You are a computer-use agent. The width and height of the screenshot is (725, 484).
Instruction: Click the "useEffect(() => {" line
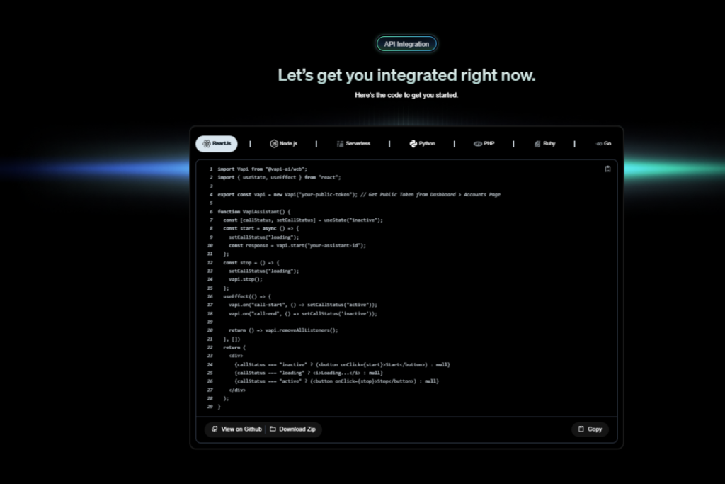[x=247, y=296]
